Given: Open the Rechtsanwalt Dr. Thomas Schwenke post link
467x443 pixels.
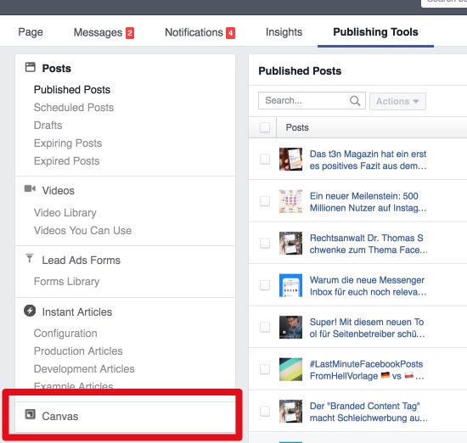Looking at the screenshot, I should tap(369, 244).
